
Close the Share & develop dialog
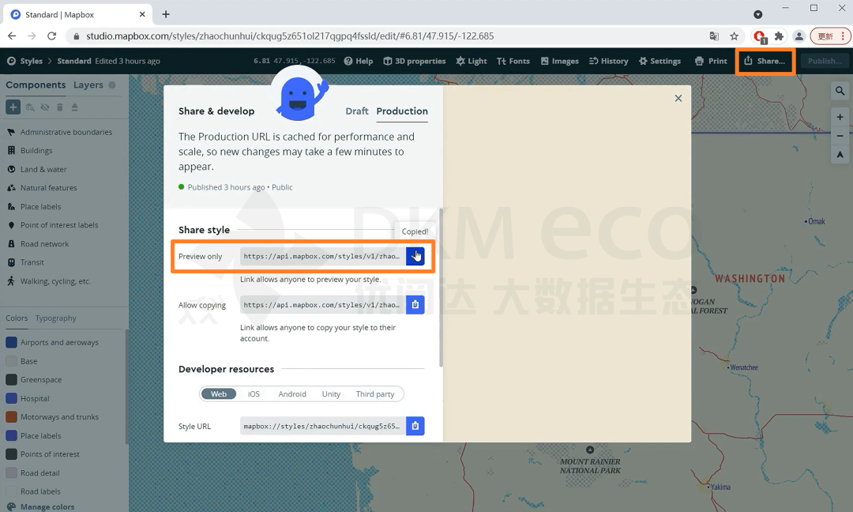tap(678, 99)
